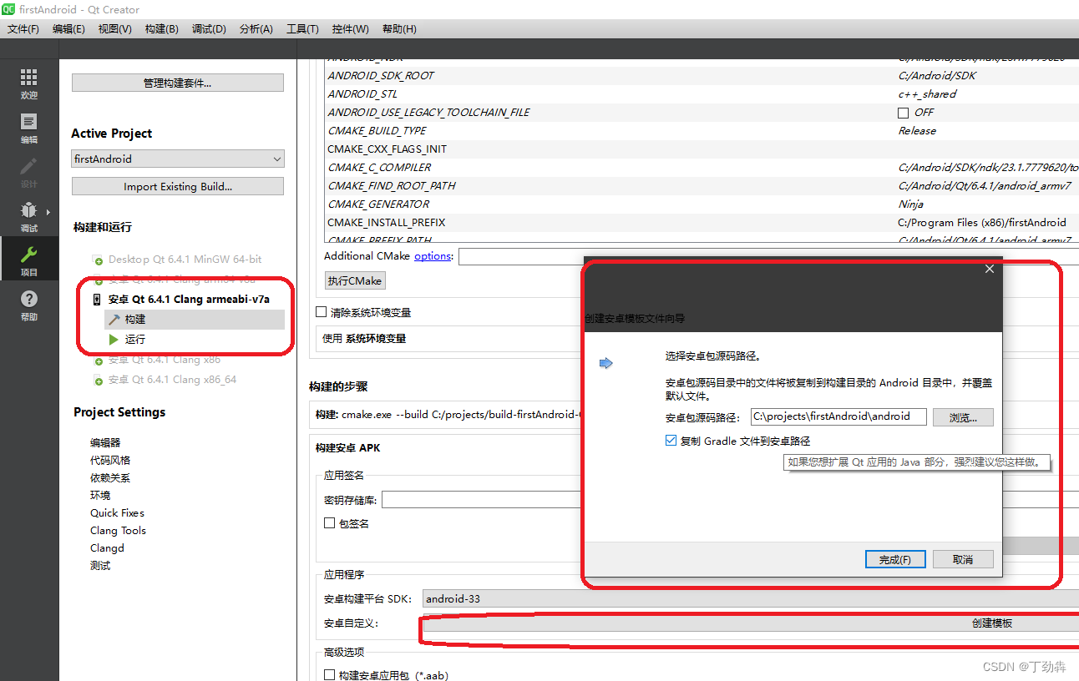Open the Welcome (欢迎) mode icon
This screenshot has width=1079, height=681.
point(29,78)
